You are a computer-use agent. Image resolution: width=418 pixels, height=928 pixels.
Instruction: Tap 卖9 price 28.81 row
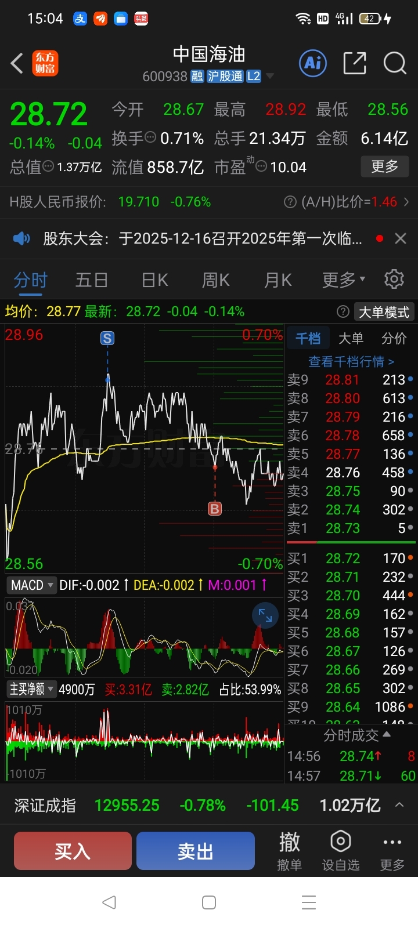(x=351, y=380)
